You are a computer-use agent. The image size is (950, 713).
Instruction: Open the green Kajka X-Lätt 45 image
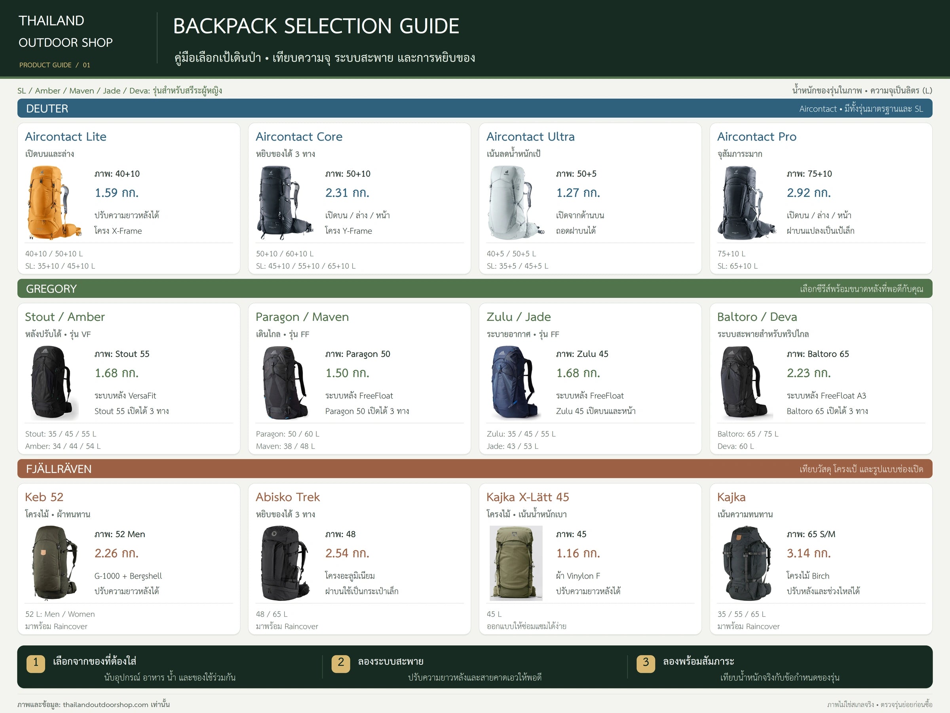click(x=515, y=563)
